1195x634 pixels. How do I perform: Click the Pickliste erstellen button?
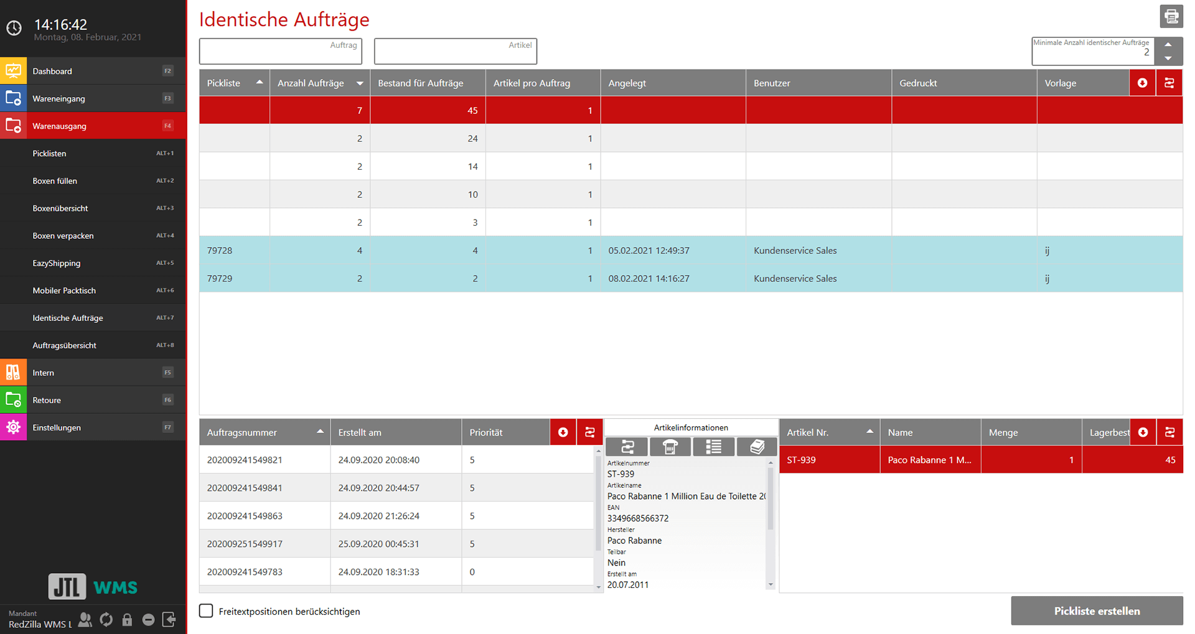pos(1096,611)
